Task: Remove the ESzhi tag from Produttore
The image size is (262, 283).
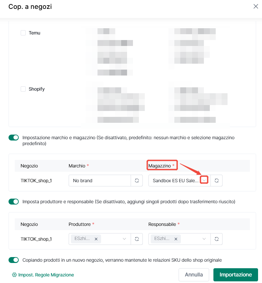Action: [96, 239]
